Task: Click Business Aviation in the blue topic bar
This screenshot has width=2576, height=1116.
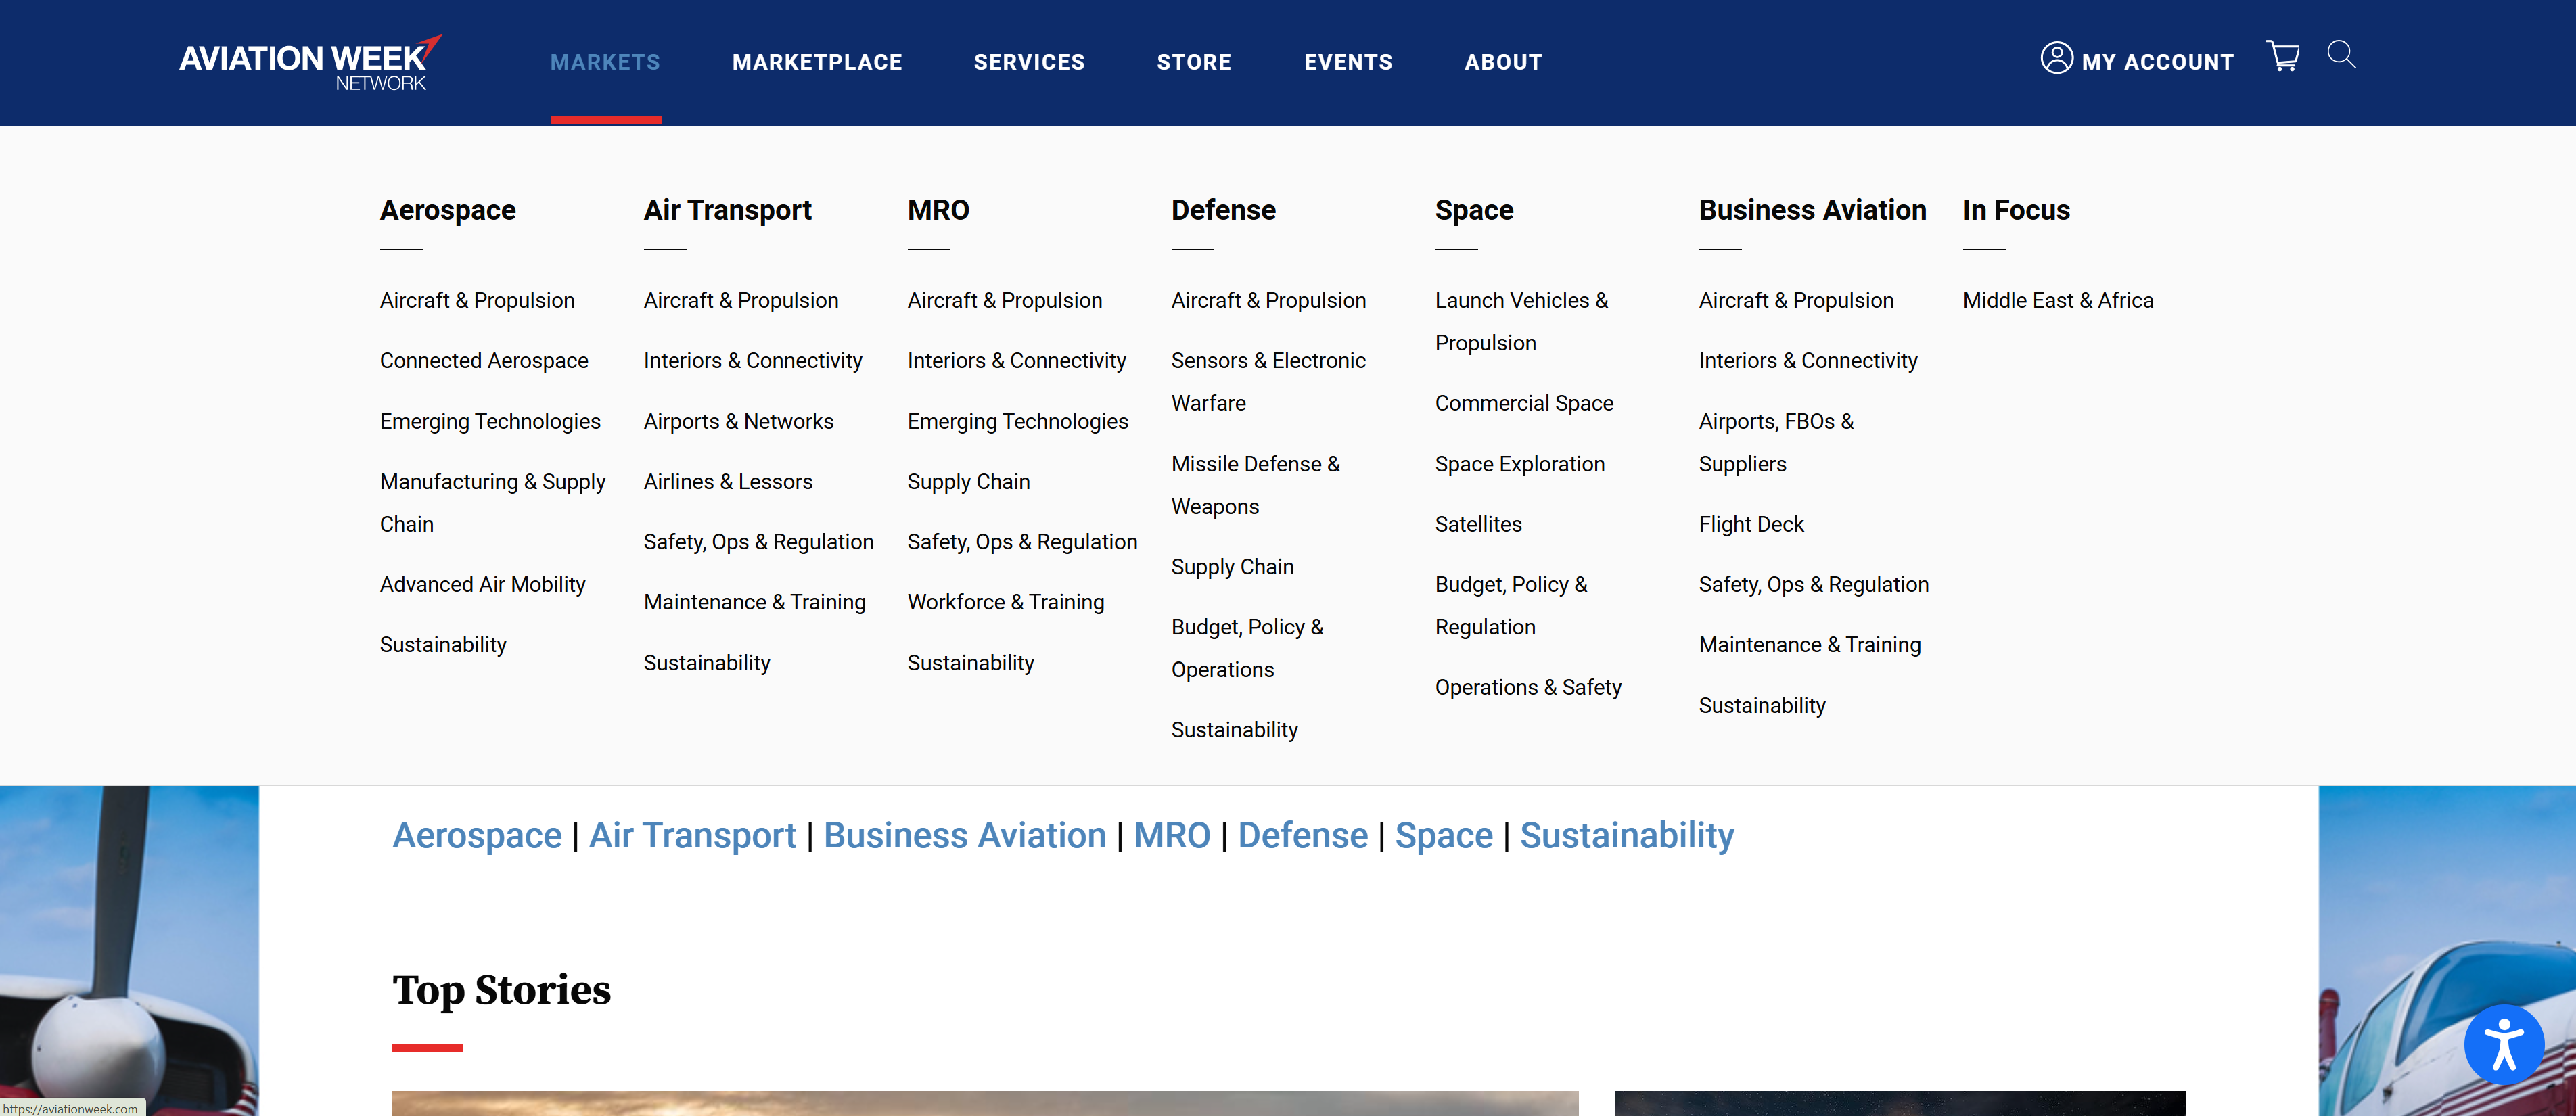Action: click(964, 836)
